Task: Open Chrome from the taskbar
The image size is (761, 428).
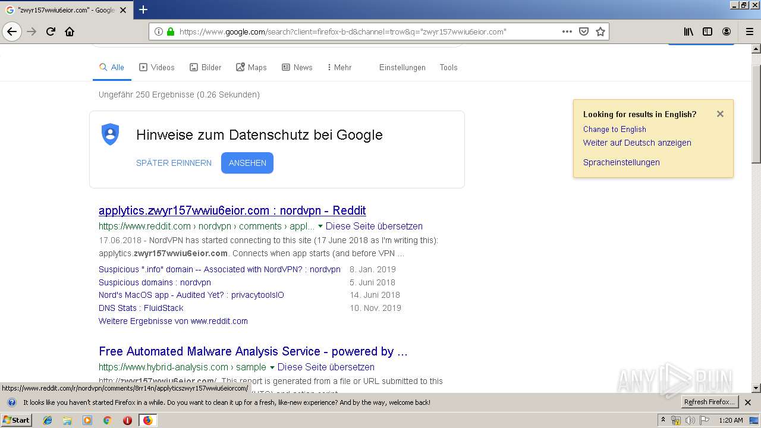Action: pos(107,420)
